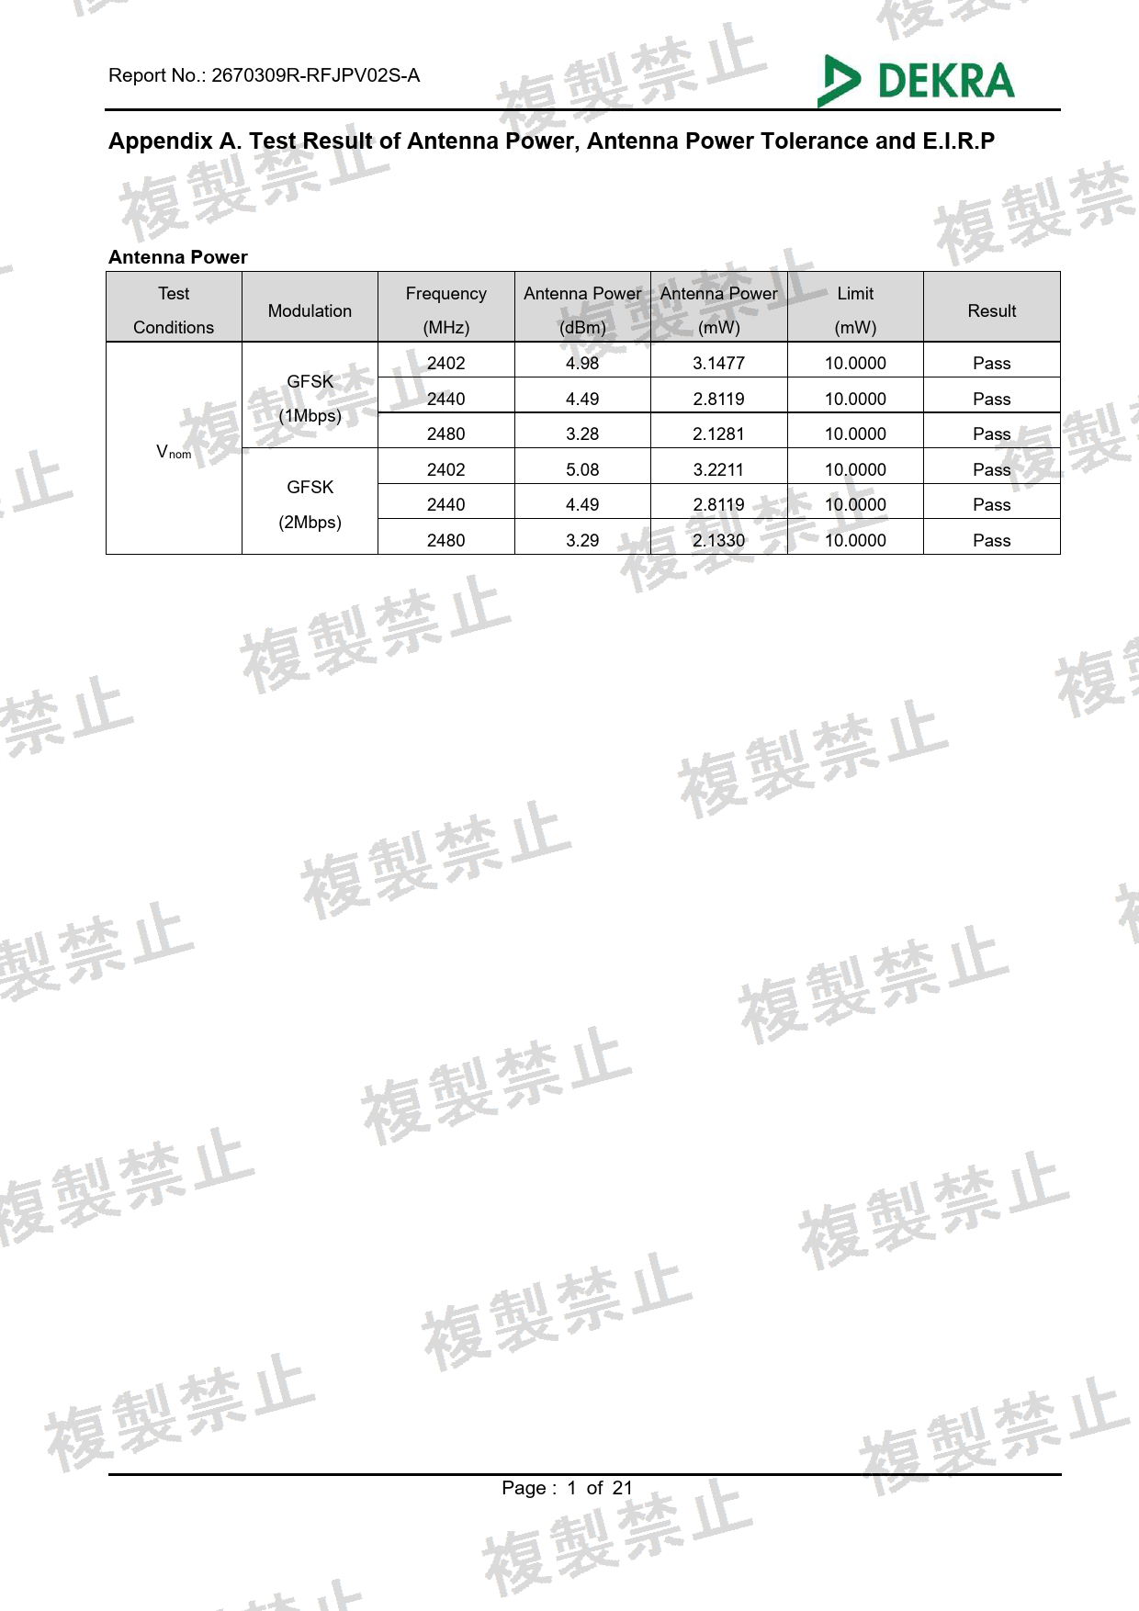Click the 'Page : 1 of 21' footer
Image resolution: width=1139 pixels, height=1611 pixels.
click(x=568, y=1488)
